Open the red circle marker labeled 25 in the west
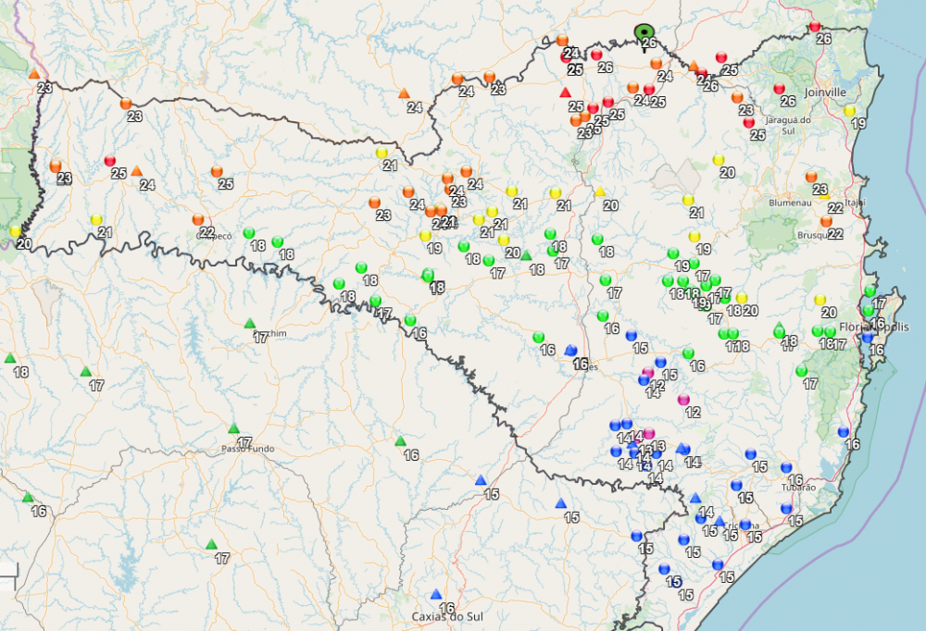This screenshot has height=631, width=926. pyautogui.click(x=110, y=161)
